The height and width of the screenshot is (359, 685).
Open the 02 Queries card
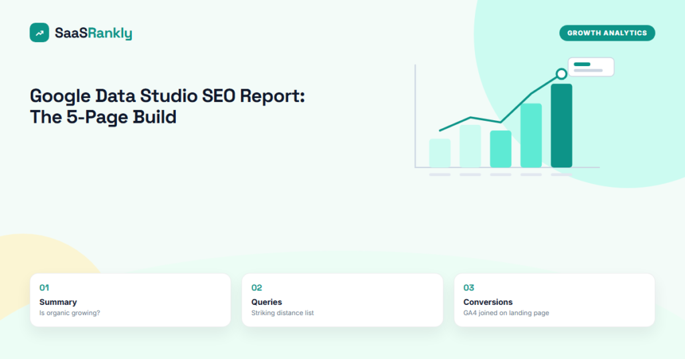[342, 300]
